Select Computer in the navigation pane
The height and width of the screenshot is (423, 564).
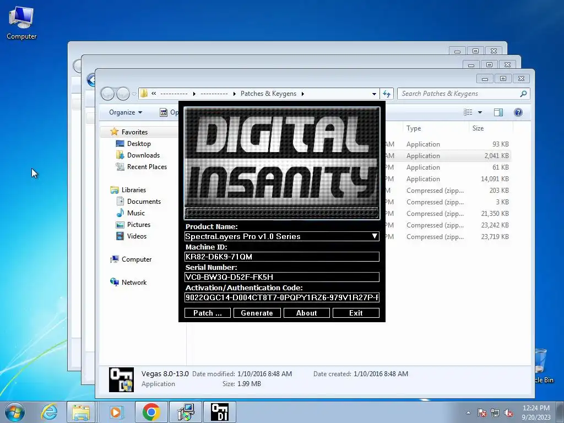pyautogui.click(x=137, y=259)
